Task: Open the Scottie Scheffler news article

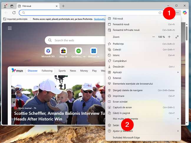Action: (60, 116)
